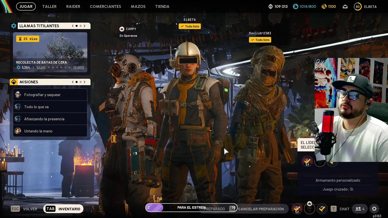This screenshot has height=218, width=388.
Task: Open the JUGAR tab
Action: tap(26, 6)
